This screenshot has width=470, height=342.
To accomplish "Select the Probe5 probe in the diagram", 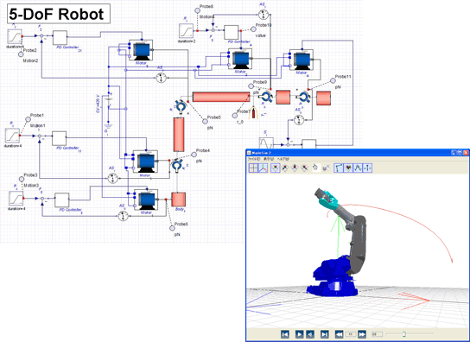I will tap(205, 121).
